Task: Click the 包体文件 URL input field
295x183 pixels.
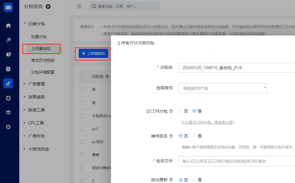Action: click(x=237, y=161)
